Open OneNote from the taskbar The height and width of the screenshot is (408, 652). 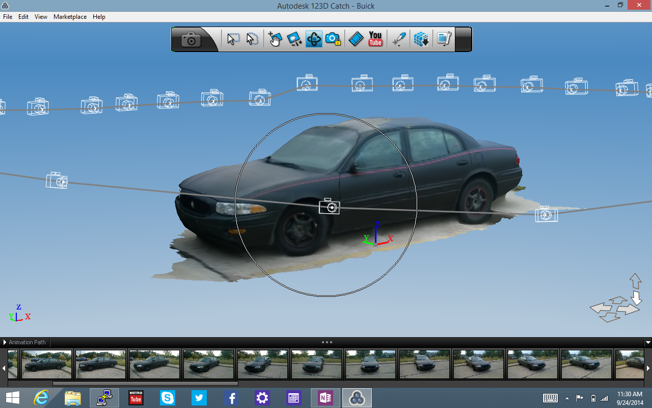(x=325, y=398)
